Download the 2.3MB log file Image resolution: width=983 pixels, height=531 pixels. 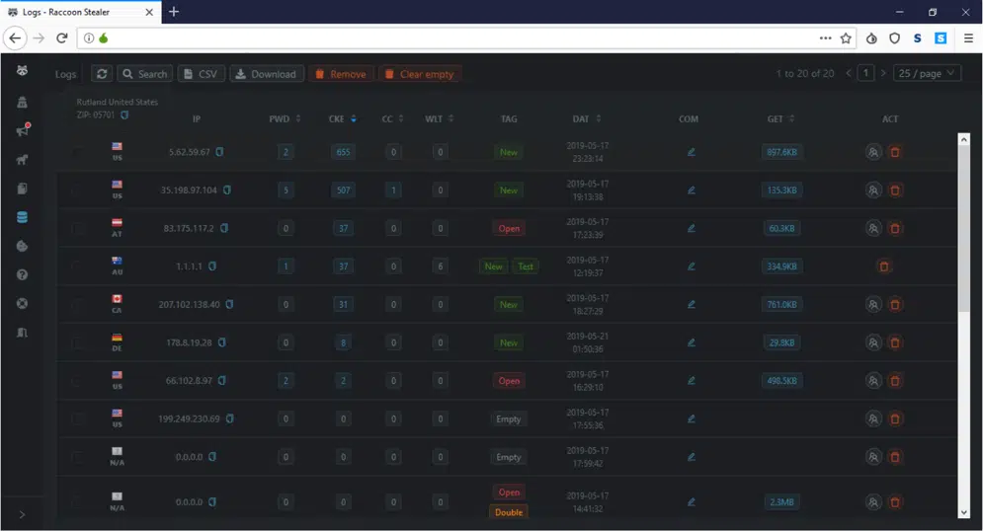(781, 502)
